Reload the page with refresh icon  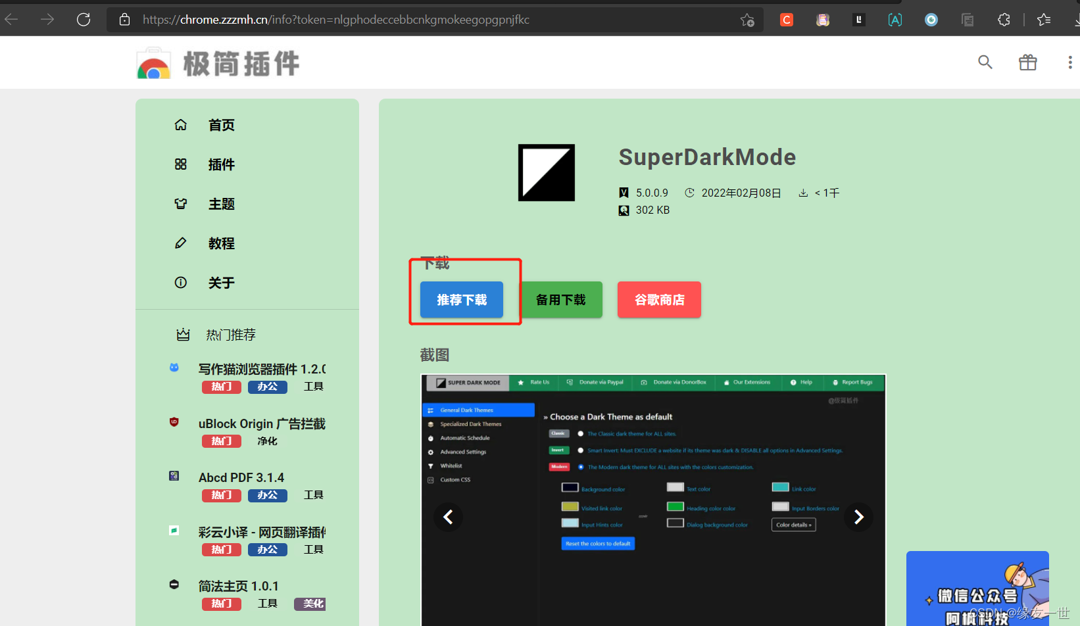coord(84,19)
